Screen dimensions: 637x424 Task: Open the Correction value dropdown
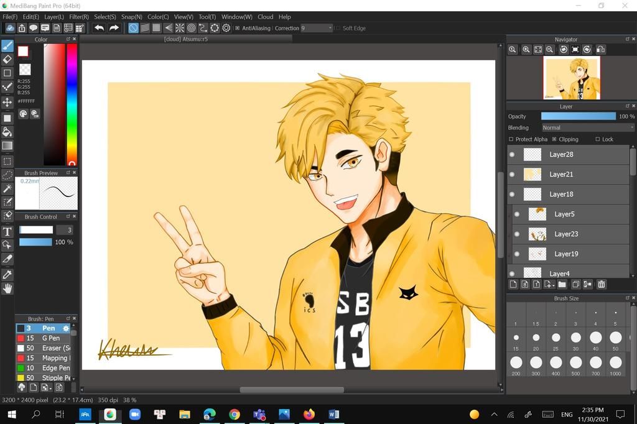(x=317, y=28)
